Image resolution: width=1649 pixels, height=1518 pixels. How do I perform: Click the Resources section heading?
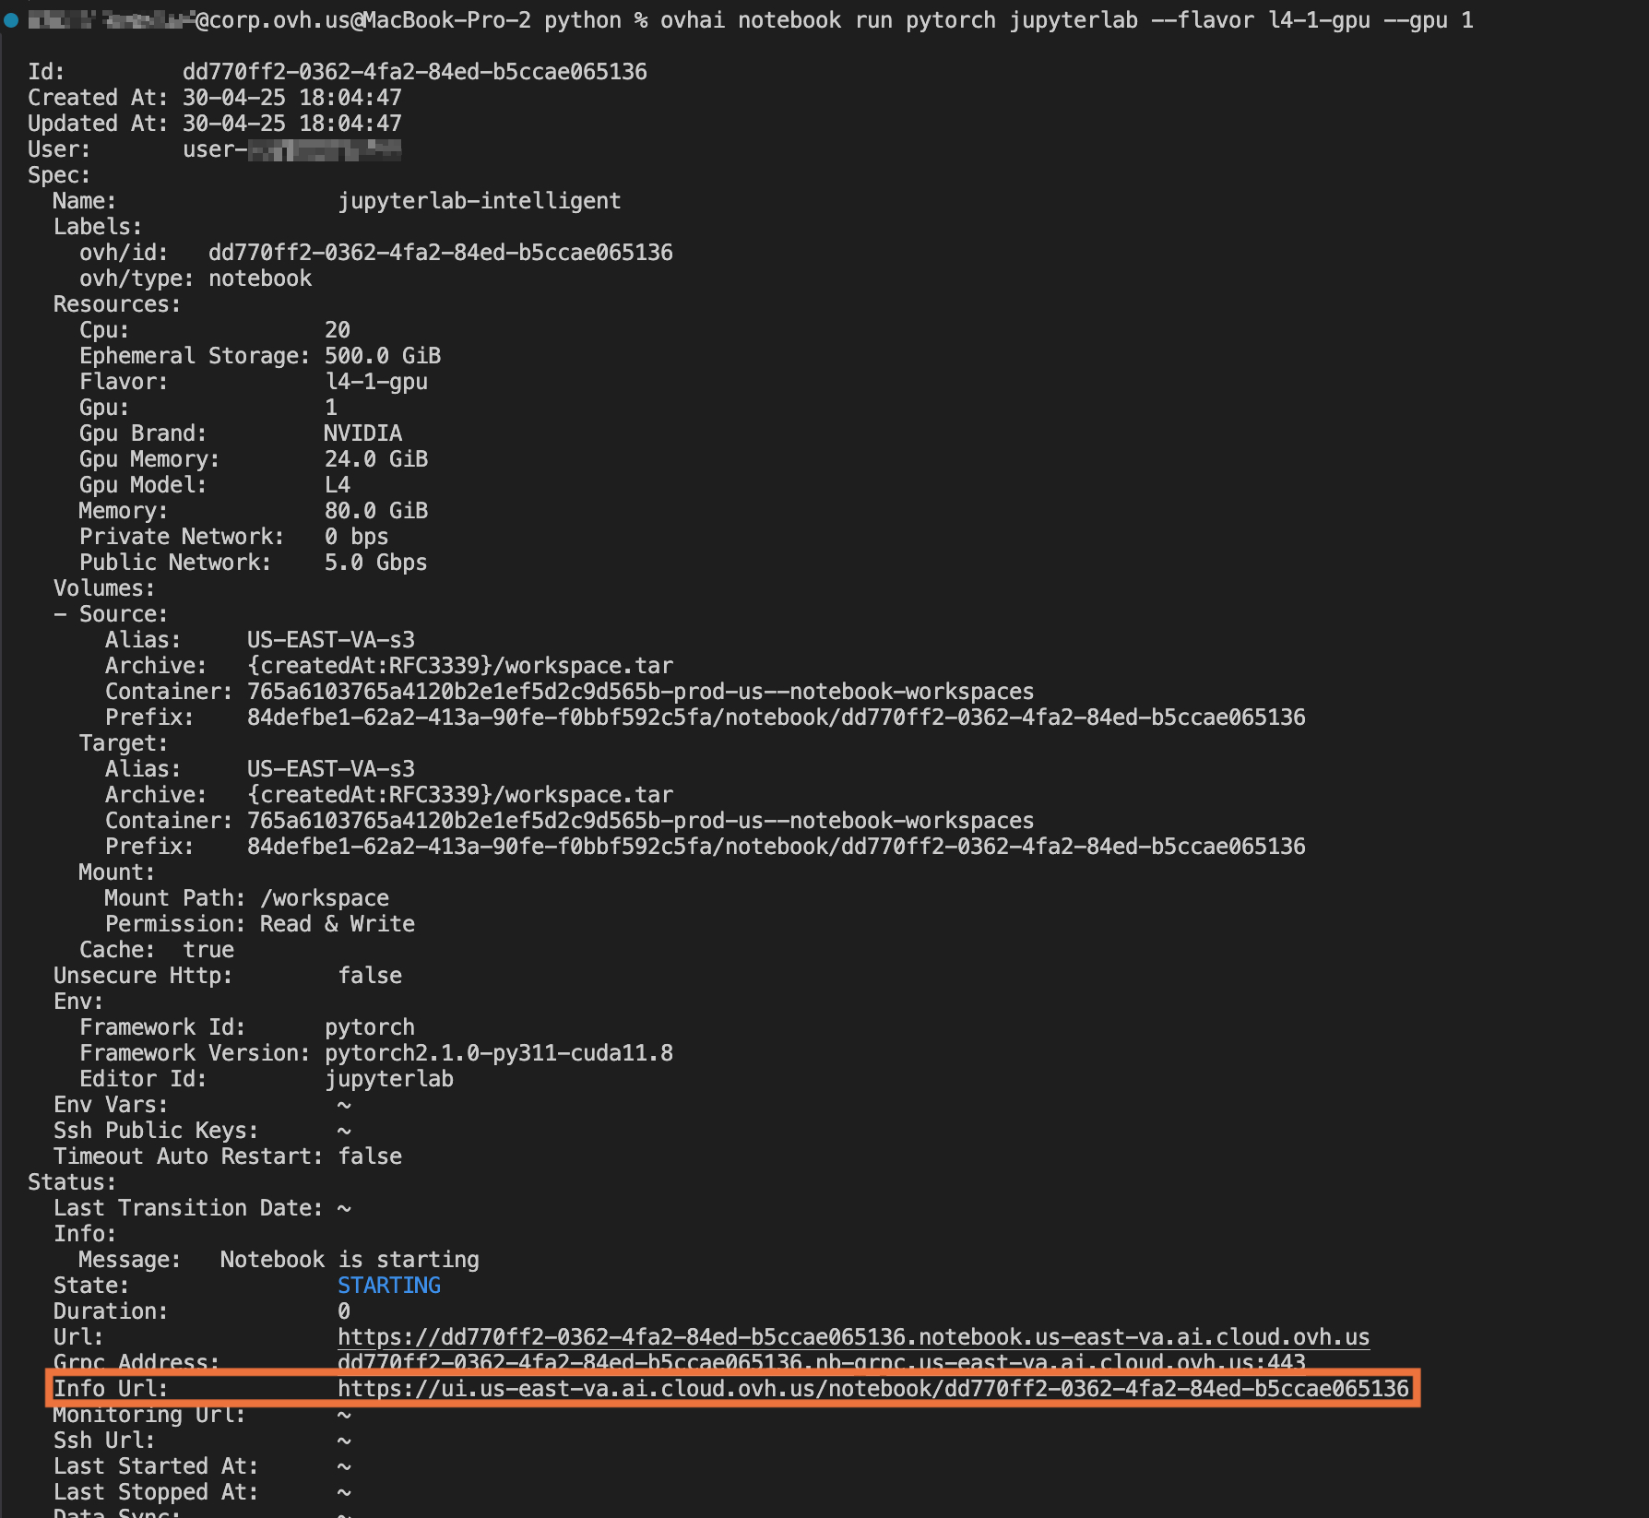click(117, 304)
